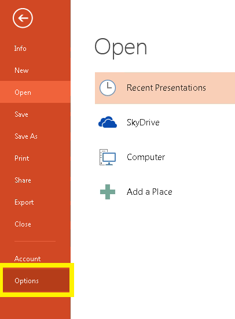The width and height of the screenshot is (235, 319).
Task: Click the Computer monitor icon
Action: [108, 157]
